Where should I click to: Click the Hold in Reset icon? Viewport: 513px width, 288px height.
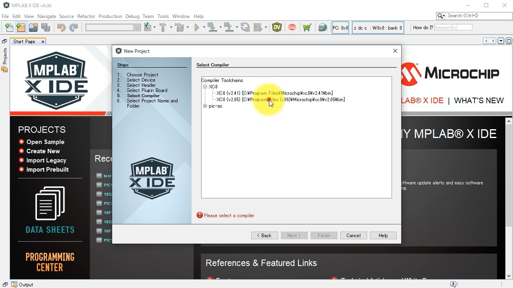click(x=245, y=28)
